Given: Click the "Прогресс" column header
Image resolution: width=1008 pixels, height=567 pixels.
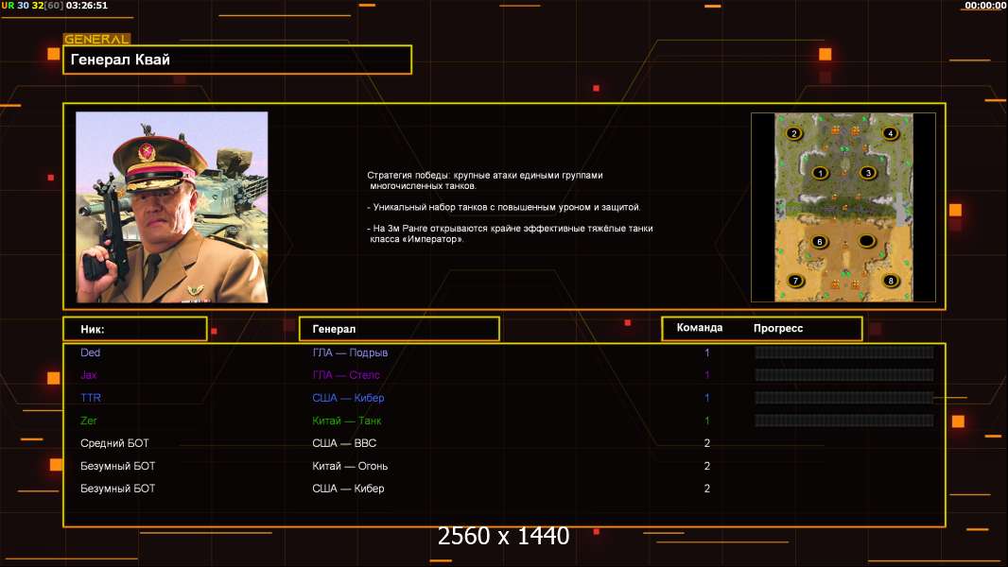Looking at the screenshot, I should click(x=778, y=329).
